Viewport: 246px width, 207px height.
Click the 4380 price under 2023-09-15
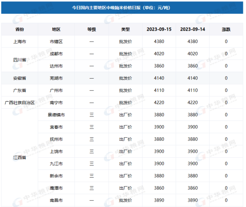(159, 42)
